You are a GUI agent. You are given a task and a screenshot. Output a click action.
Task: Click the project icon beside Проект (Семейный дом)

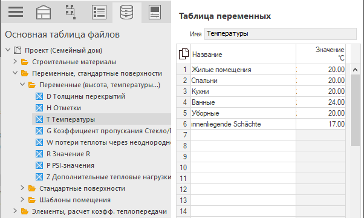click(x=18, y=50)
